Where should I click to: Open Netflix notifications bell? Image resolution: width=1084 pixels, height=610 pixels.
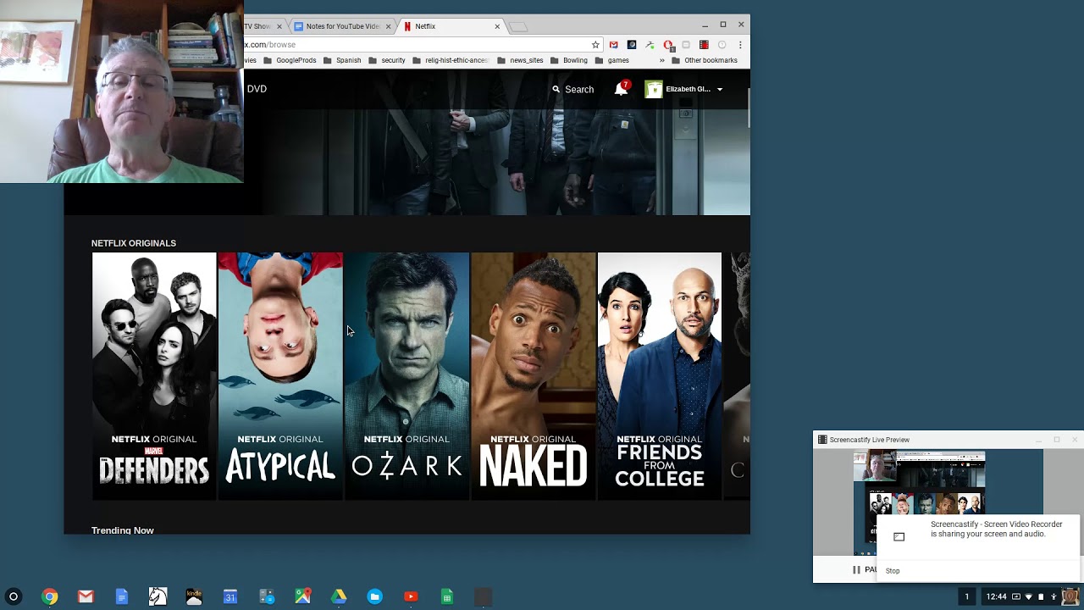(x=621, y=89)
